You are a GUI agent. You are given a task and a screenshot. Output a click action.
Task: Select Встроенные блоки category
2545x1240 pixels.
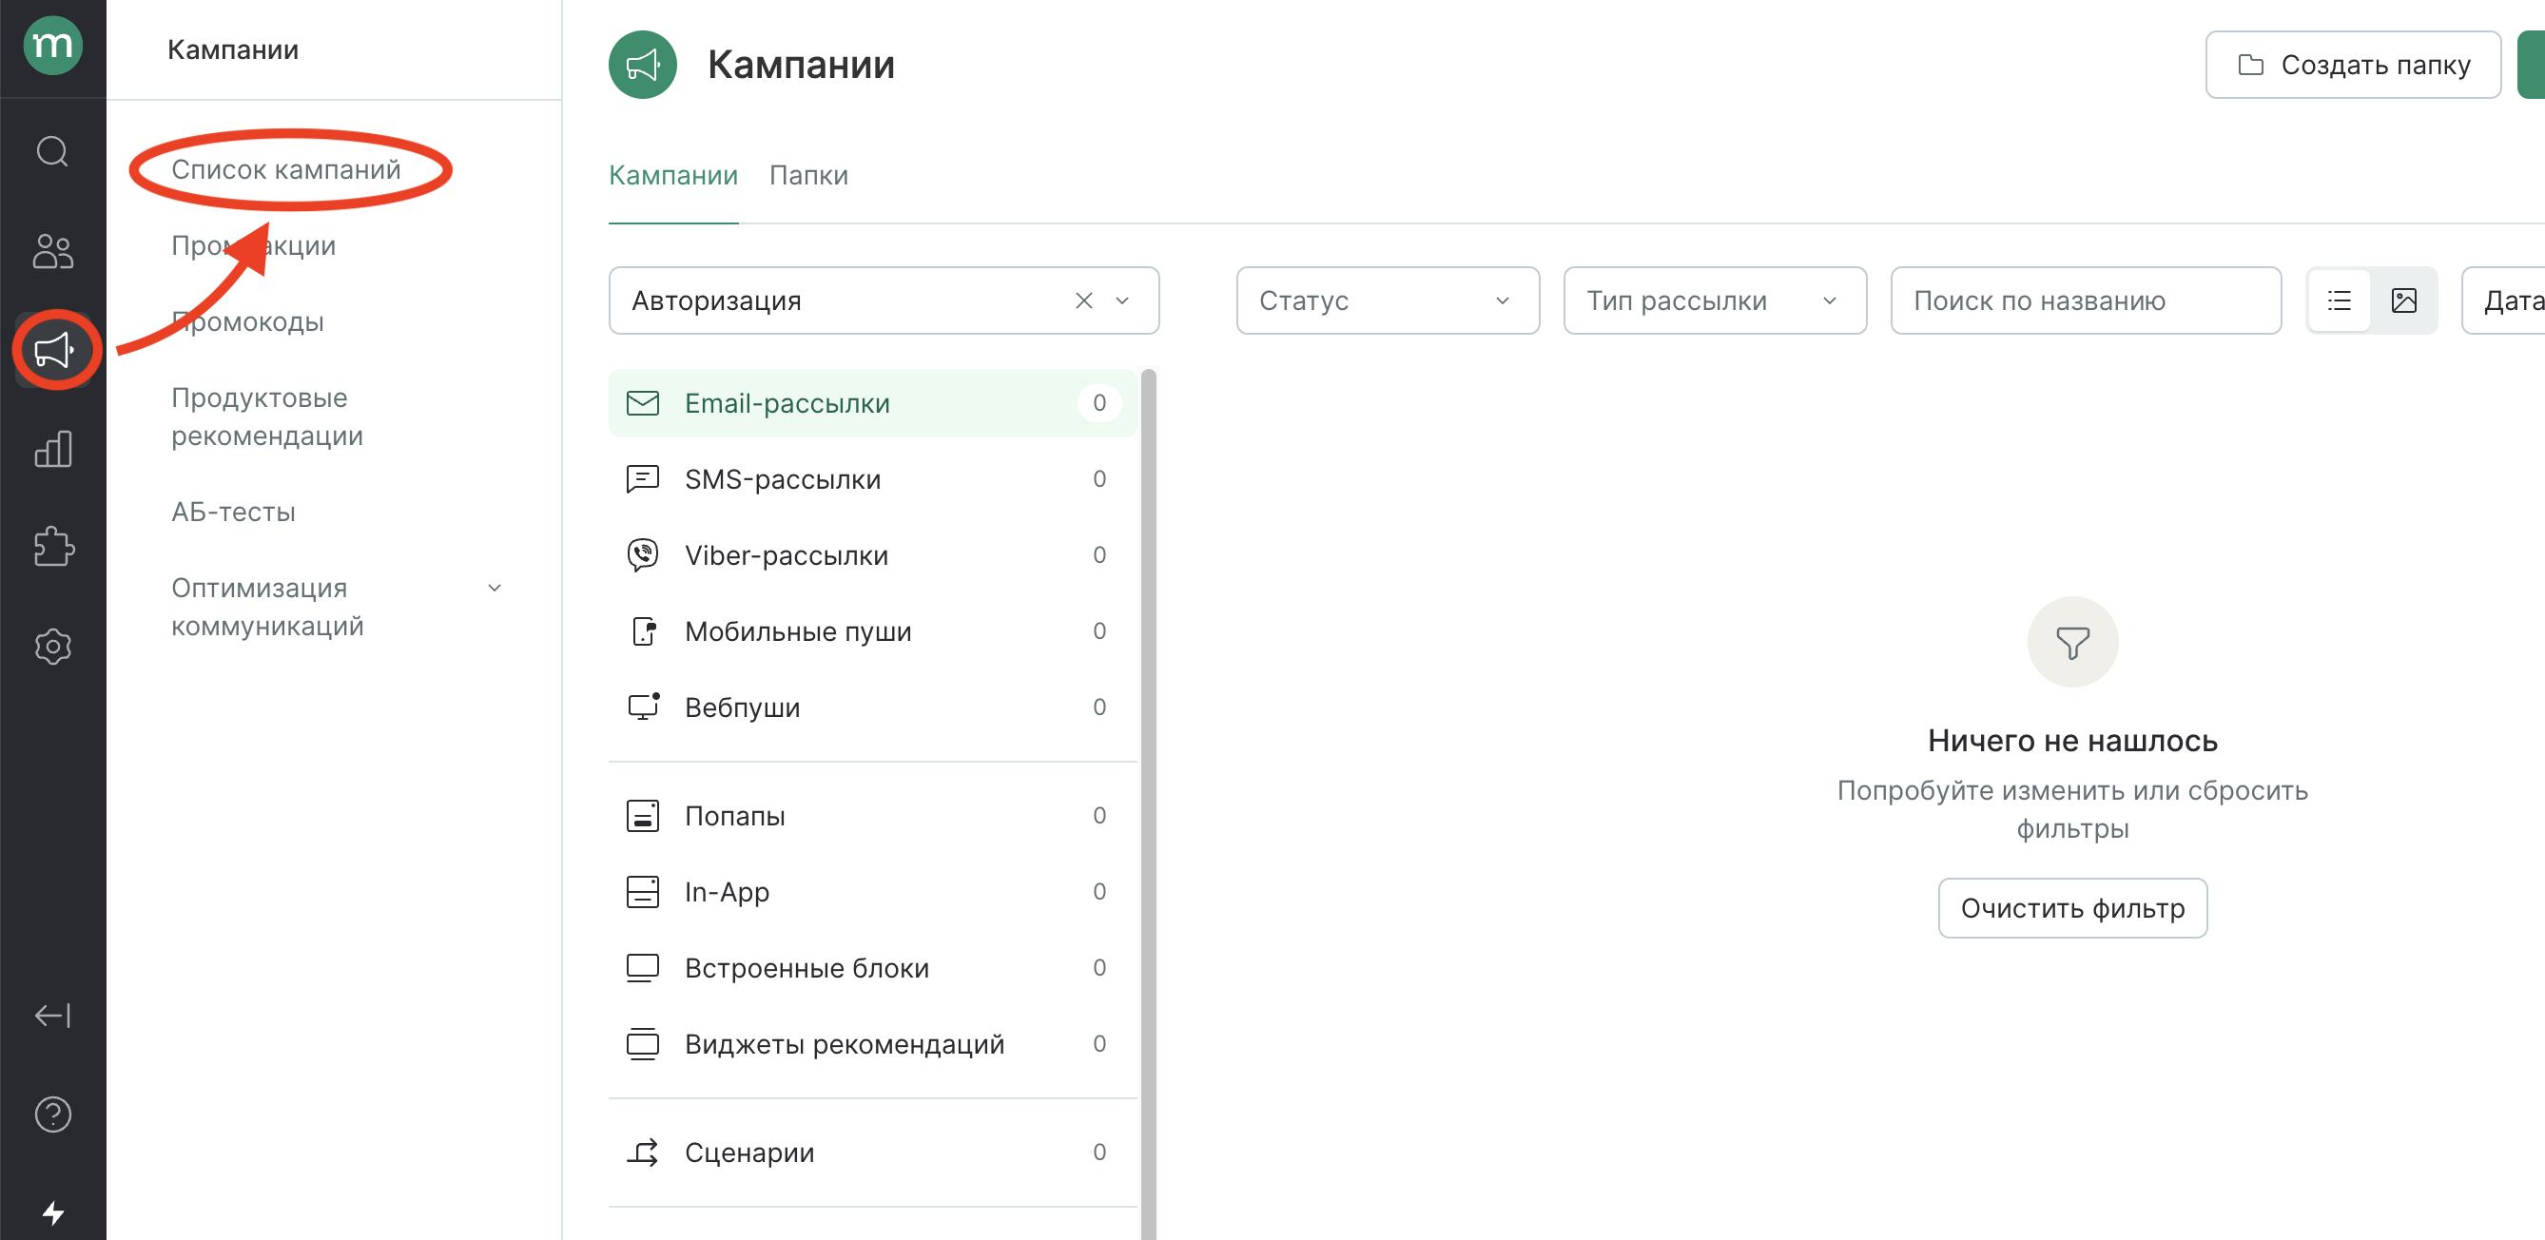tap(871, 967)
